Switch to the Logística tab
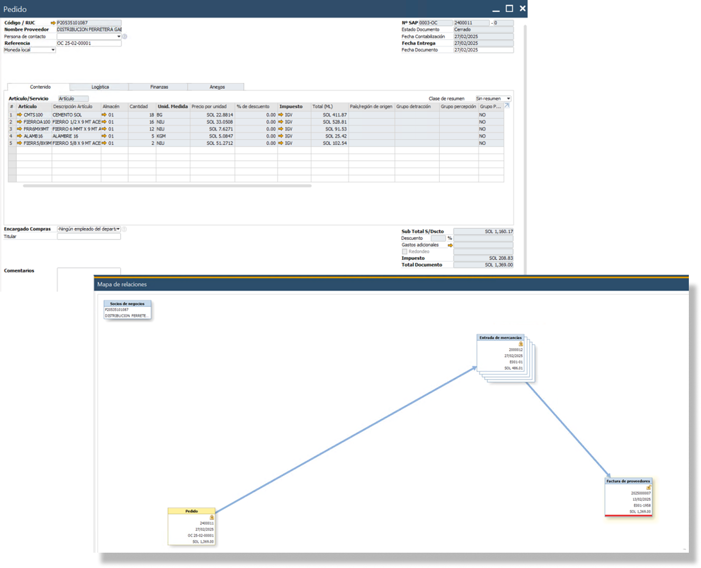Image resolution: width=701 pixels, height=568 pixels. [x=100, y=86]
